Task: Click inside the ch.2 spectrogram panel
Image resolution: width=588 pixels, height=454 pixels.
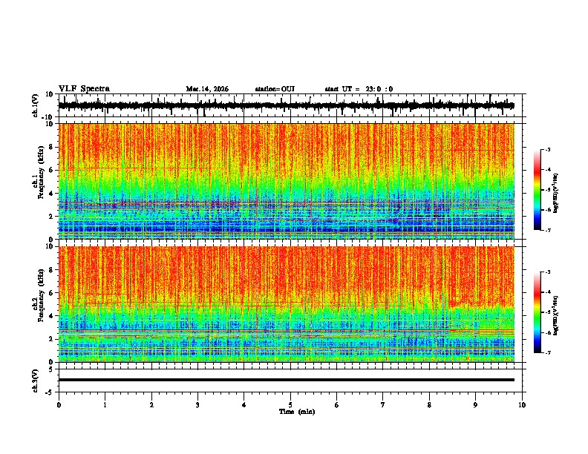Action: point(287,304)
